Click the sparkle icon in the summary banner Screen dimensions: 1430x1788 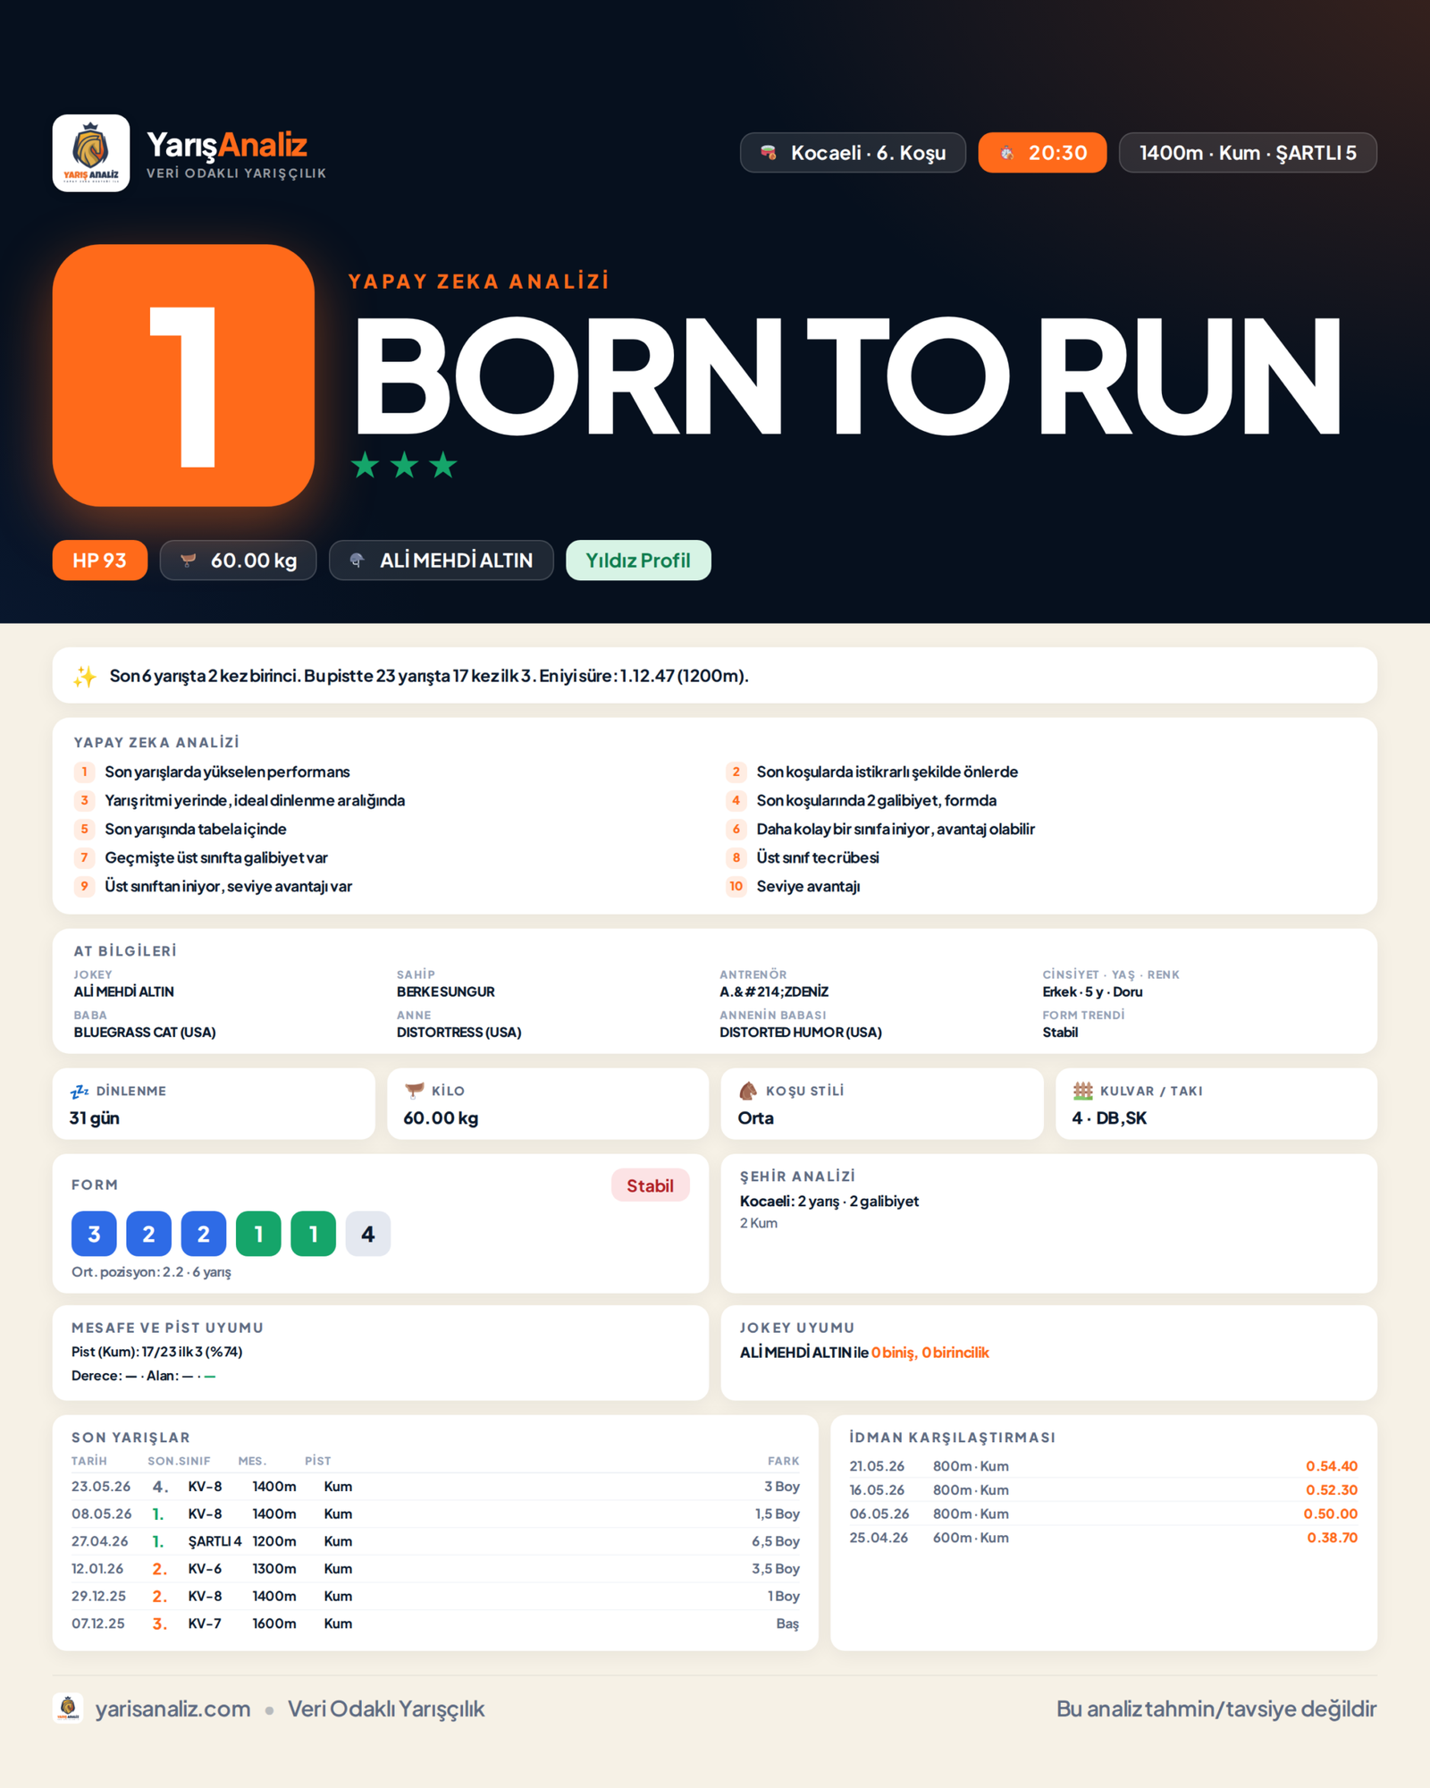click(85, 676)
